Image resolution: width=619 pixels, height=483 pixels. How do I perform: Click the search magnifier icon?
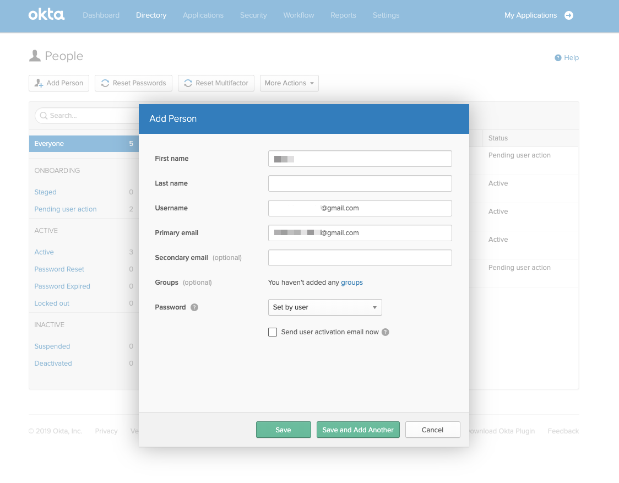pyautogui.click(x=44, y=116)
